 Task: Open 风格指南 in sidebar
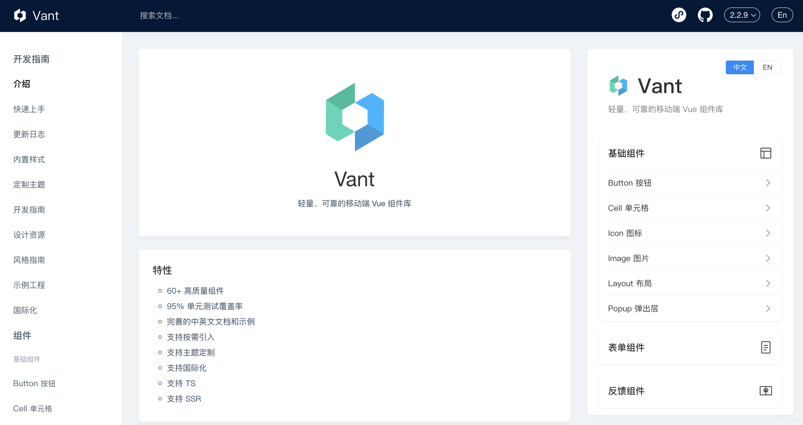tap(29, 260)
